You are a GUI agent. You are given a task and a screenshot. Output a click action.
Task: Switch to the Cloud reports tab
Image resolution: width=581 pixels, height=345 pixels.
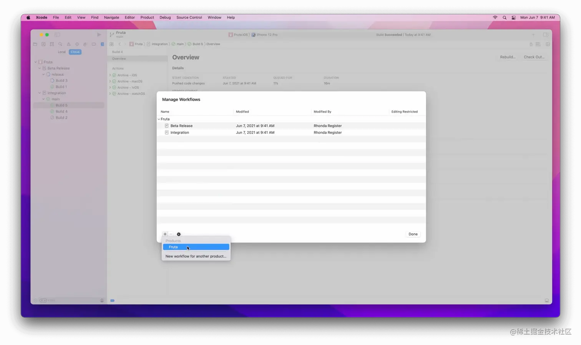coord(75,52)
